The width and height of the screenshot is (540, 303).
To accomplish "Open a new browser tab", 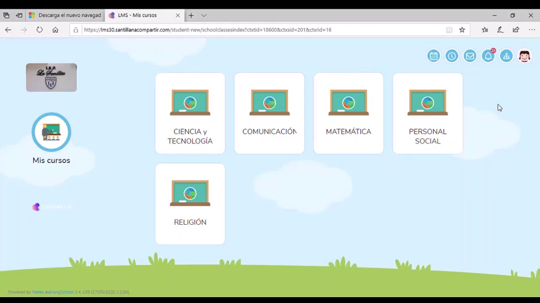I will point(191,15).
